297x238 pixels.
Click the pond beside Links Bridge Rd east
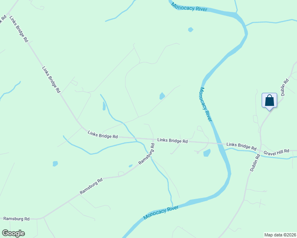pos(207,153)
